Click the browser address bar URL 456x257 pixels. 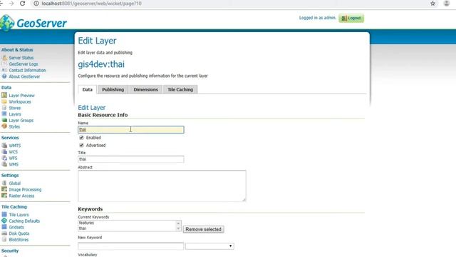click(91, 4)
